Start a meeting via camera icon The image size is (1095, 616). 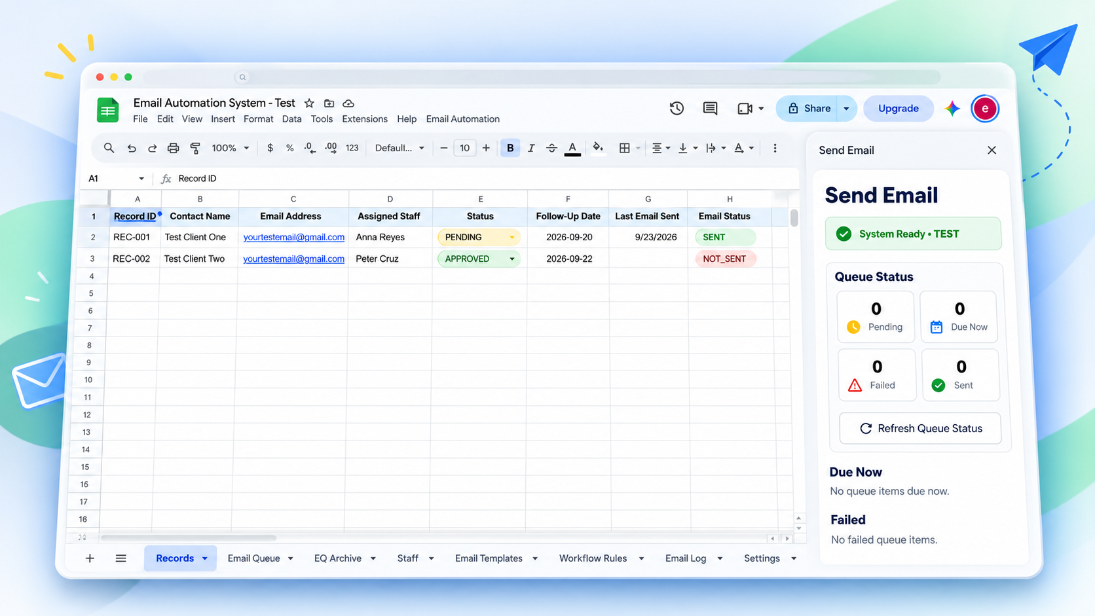pos(745,109)
